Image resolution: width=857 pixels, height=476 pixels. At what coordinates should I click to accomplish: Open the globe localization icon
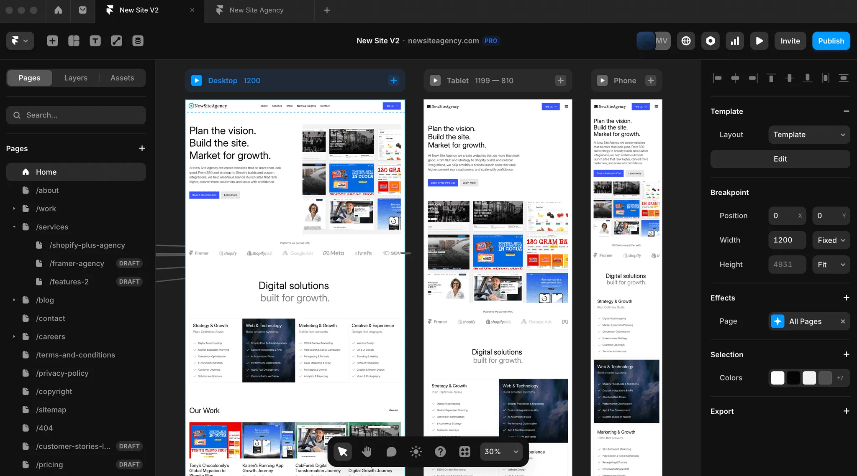686,41
